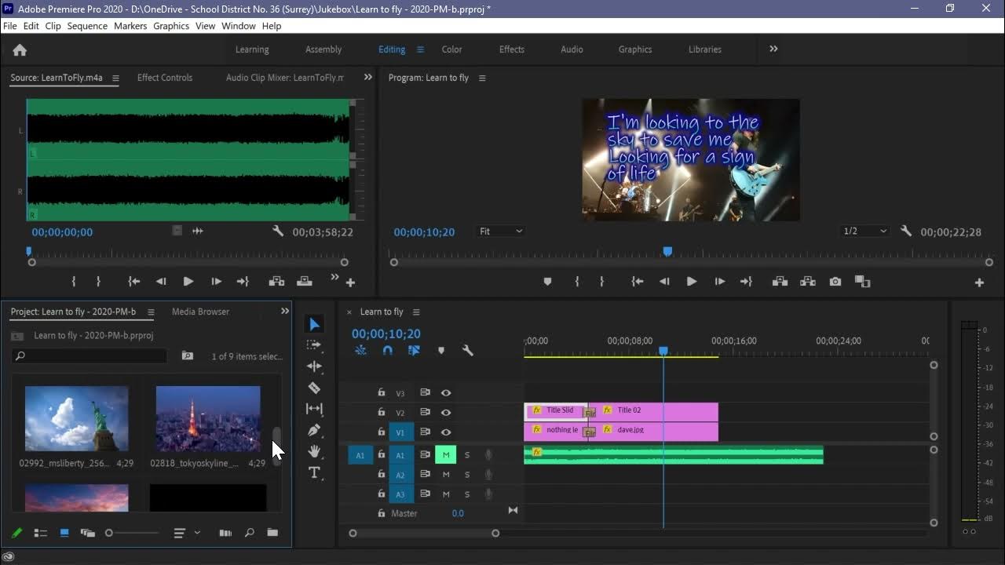Mute track A2
Screen dimensions: 1005x565
446,475
